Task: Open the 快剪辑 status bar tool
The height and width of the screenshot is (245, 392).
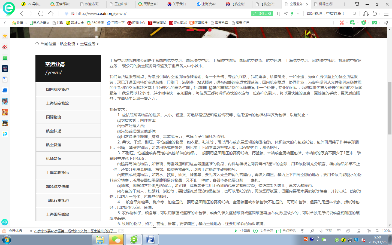Action: [242, 231]
